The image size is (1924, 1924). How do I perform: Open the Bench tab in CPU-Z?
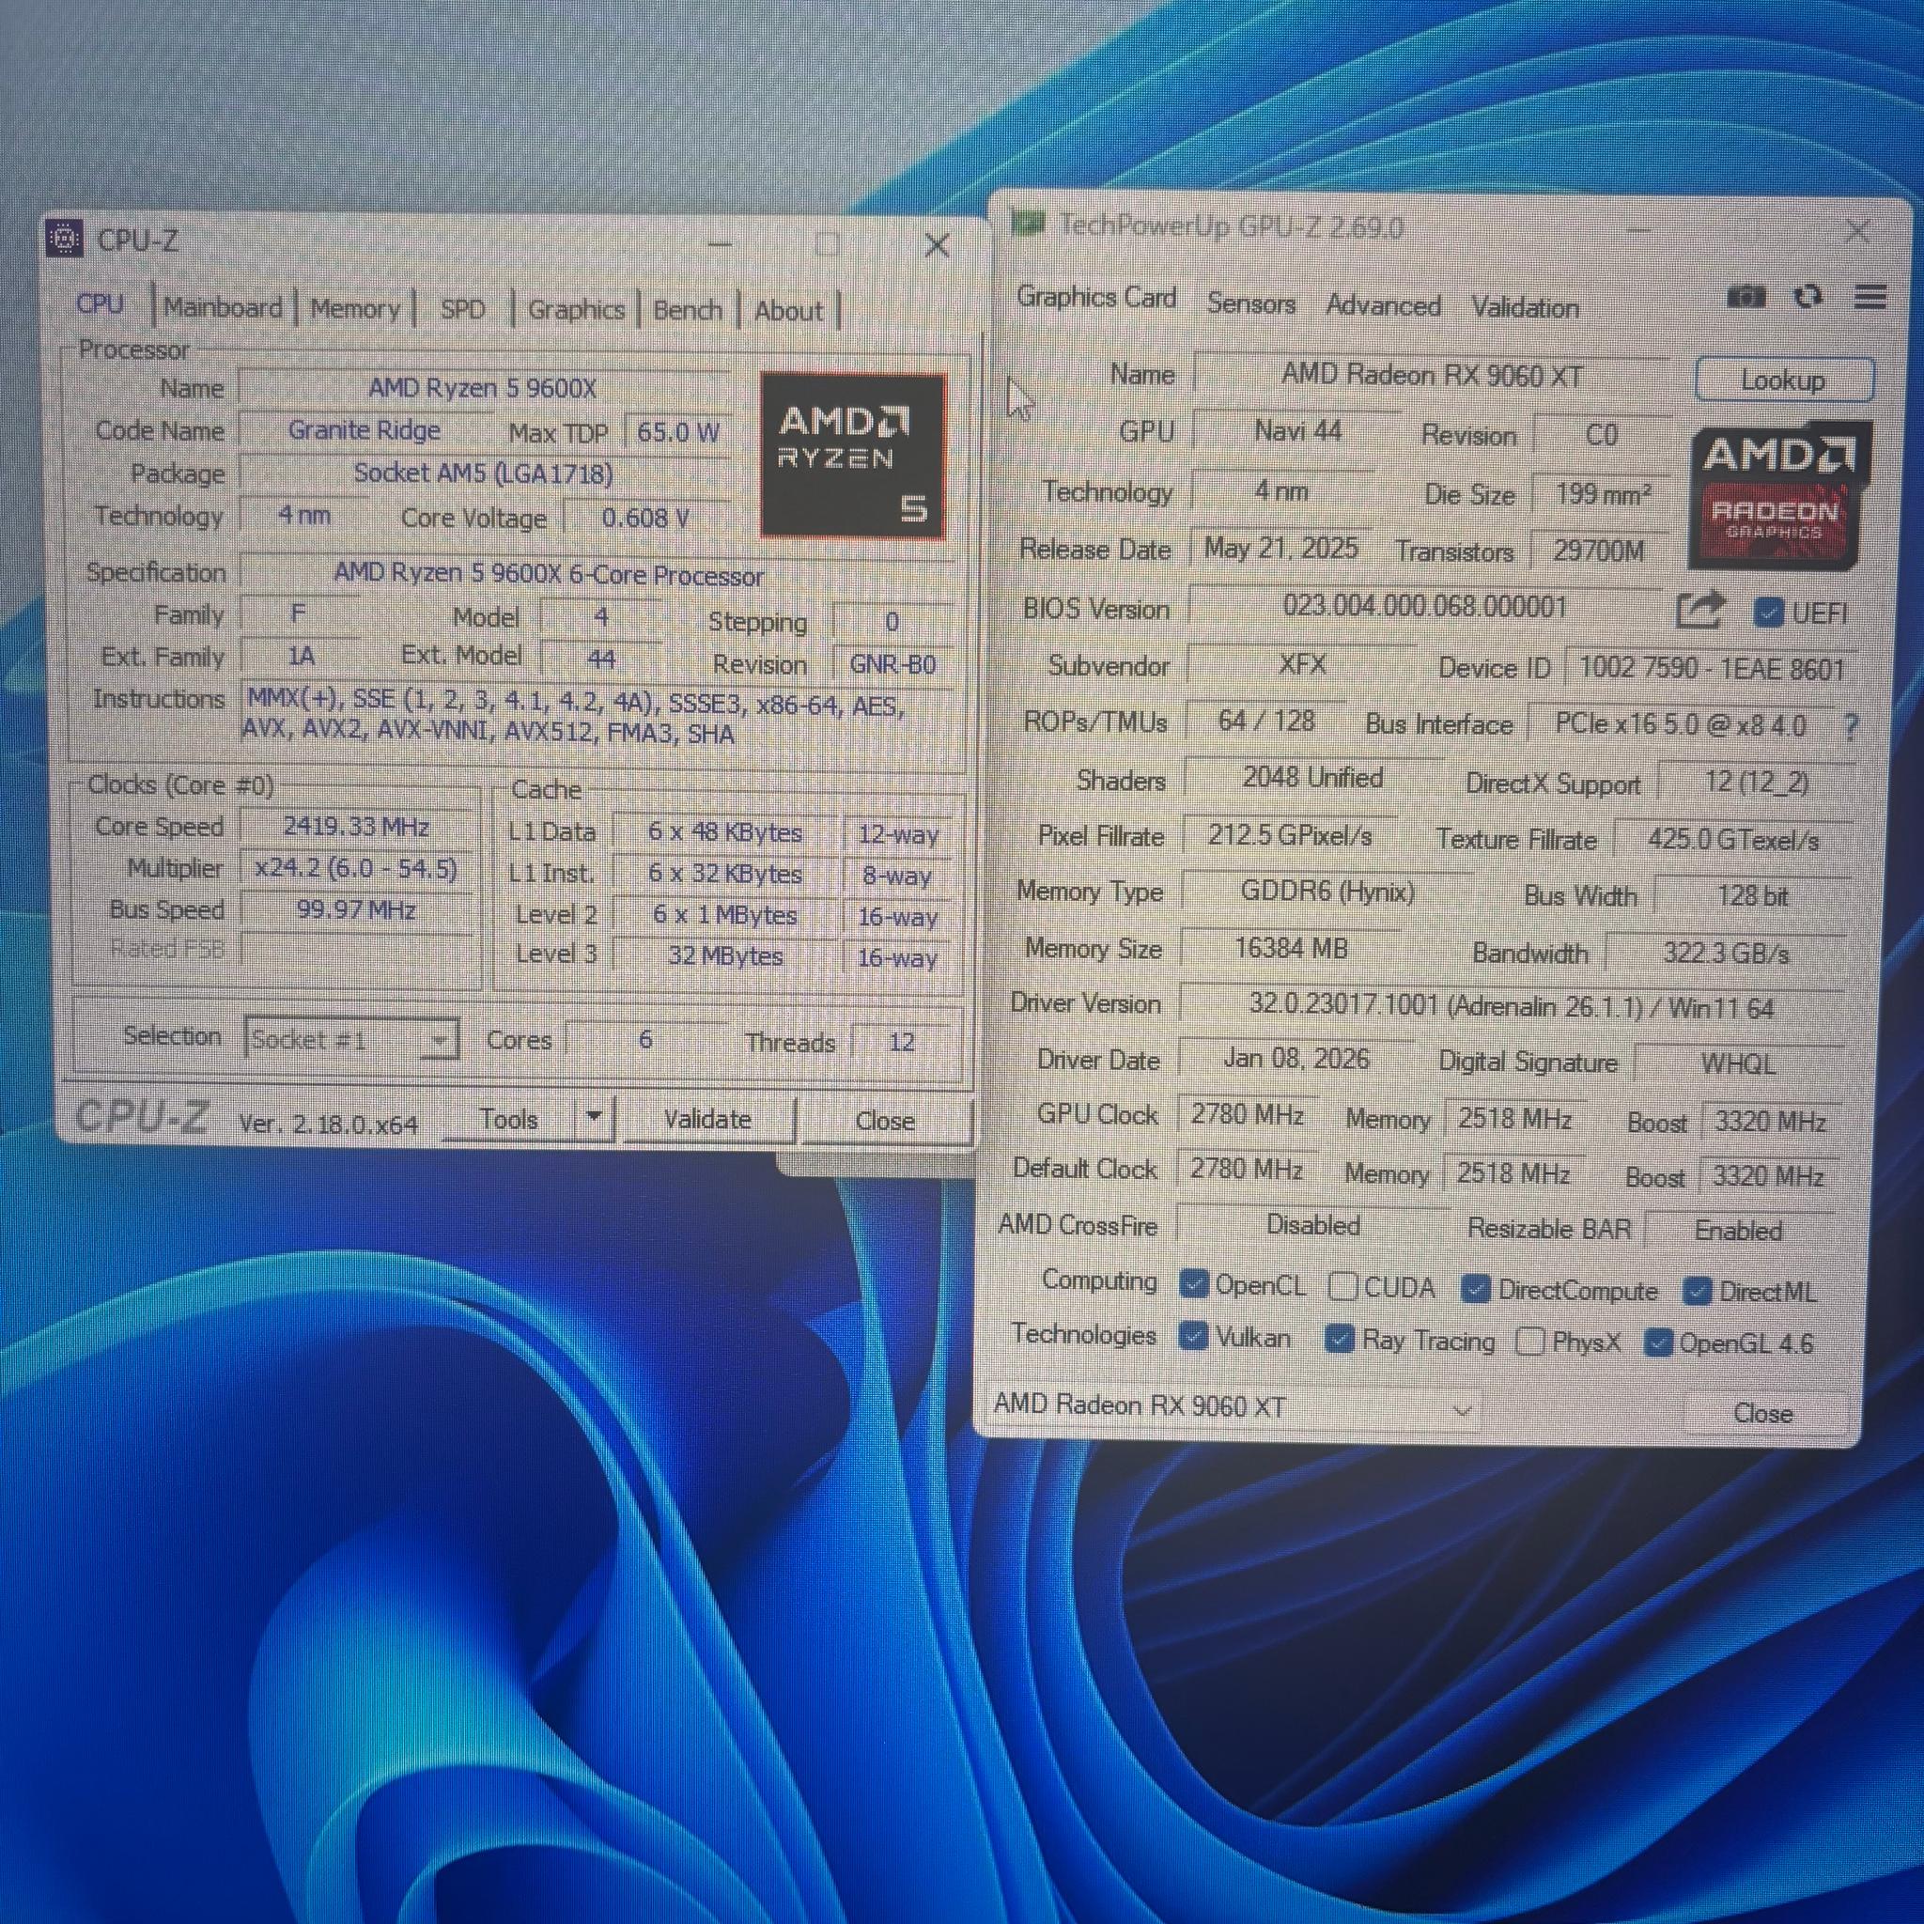click(687, 310)
